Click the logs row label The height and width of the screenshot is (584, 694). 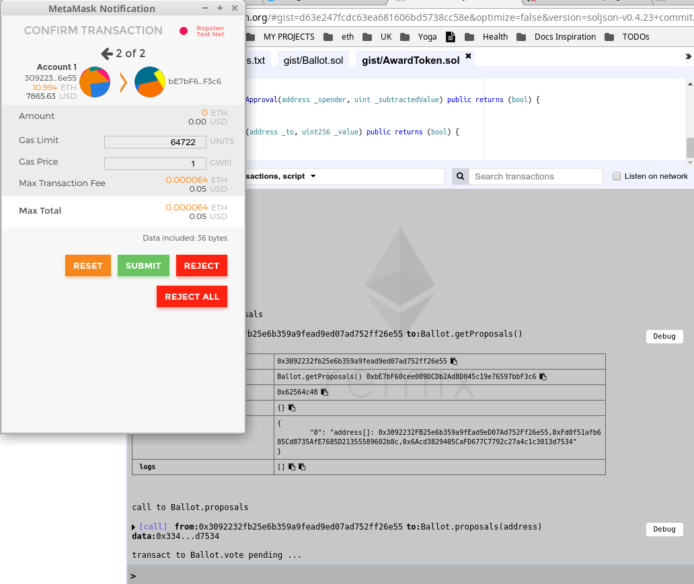click(x=147, y=467)
